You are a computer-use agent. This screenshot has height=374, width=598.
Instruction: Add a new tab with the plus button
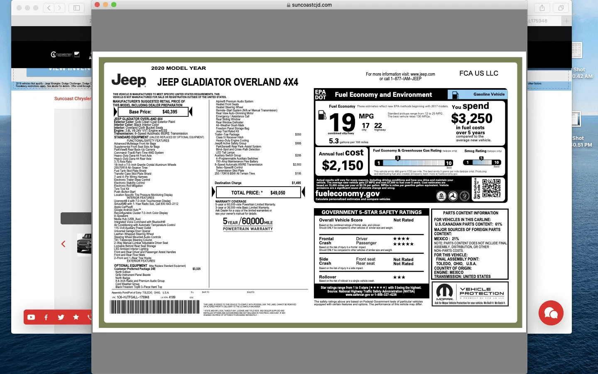pyautogui.click(x=566, y=21)
